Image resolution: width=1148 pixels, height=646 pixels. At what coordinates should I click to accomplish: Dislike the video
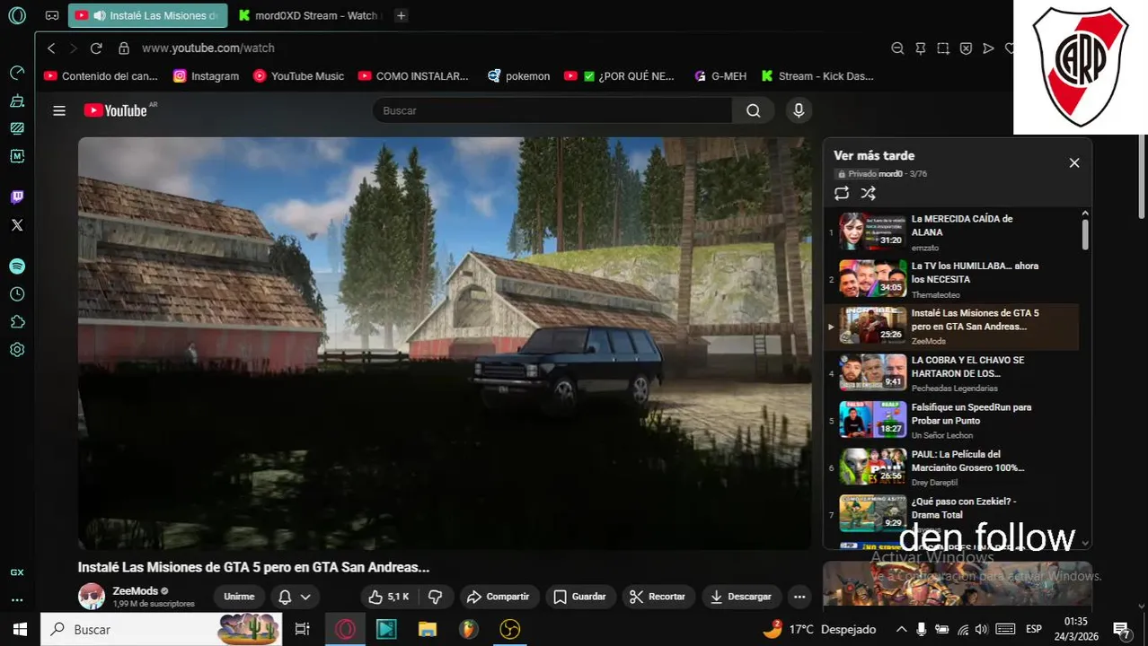(x=436, y=597)
